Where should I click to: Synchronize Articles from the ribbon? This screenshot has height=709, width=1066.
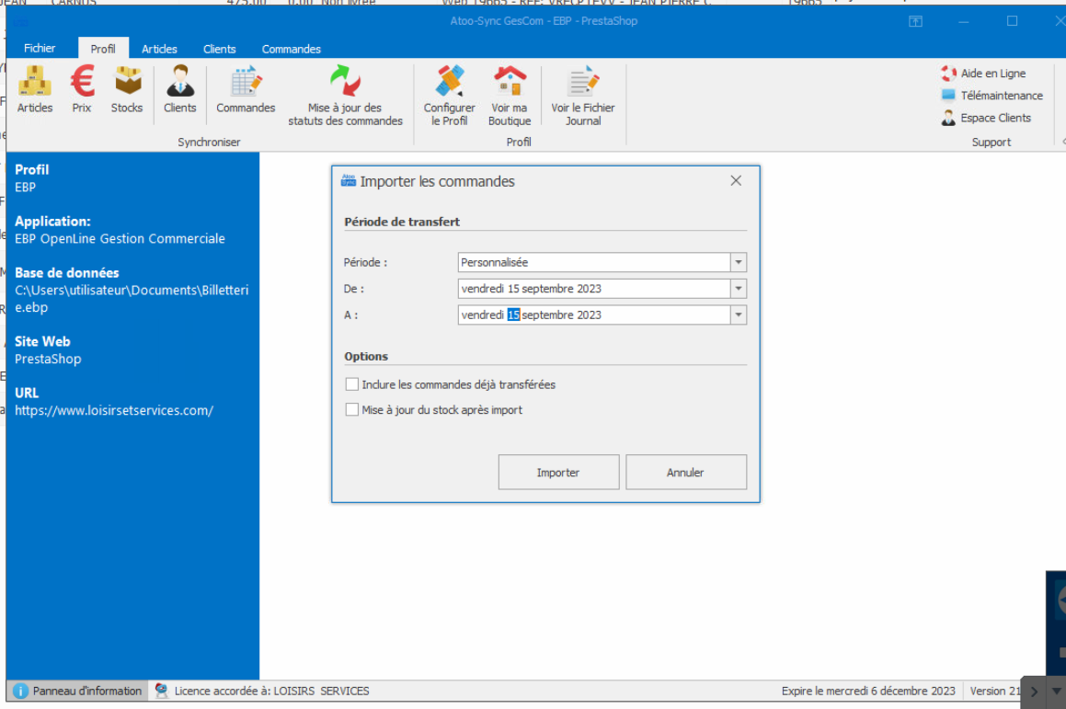click(x=35, y=89)
